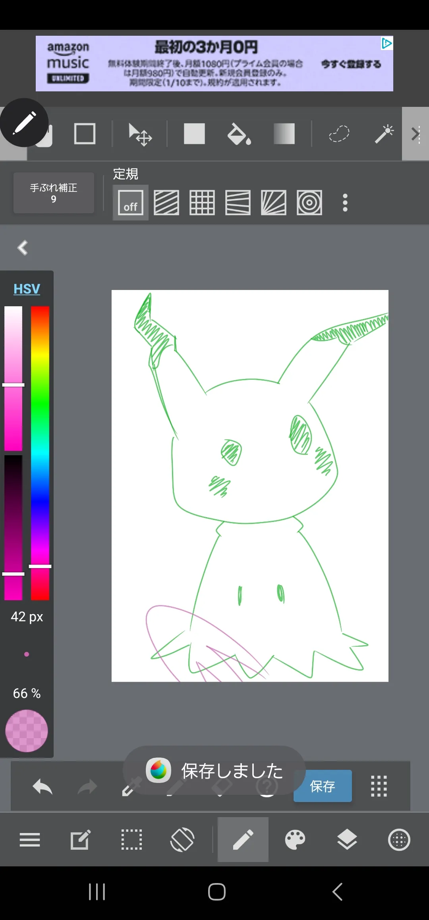Open the ad info triangle icon
The width and height of the screenshot is (429, 920).
[387, 43]
